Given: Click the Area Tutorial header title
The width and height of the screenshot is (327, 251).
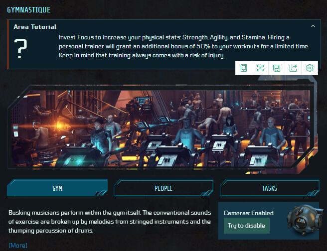Looking at the screenshot, I should tap(35, 27).
